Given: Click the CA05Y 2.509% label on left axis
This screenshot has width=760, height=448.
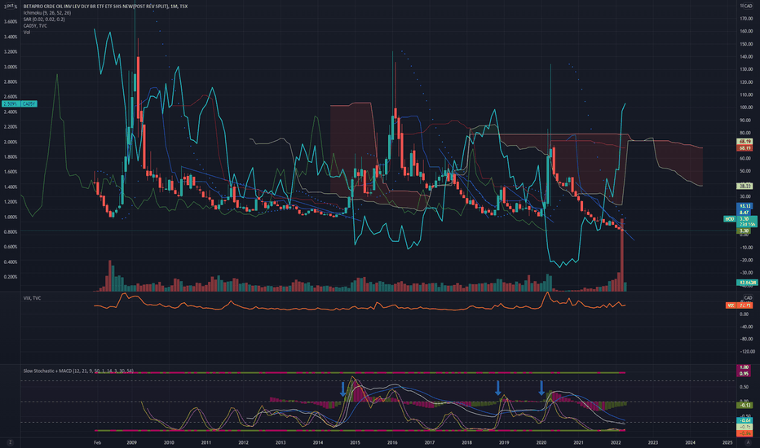Looking at the screenshot, I should point(20,104).
